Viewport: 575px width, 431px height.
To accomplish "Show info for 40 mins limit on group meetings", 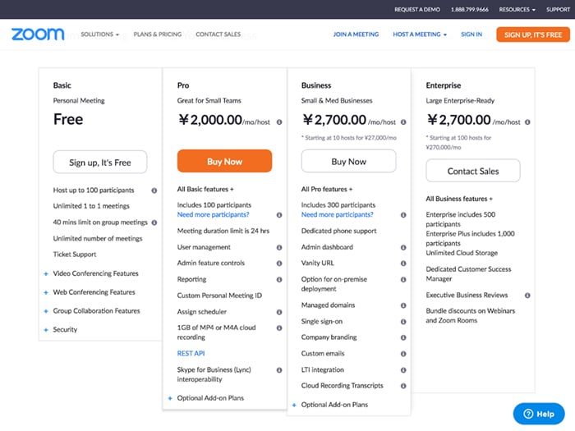I will tap(154, 222).
